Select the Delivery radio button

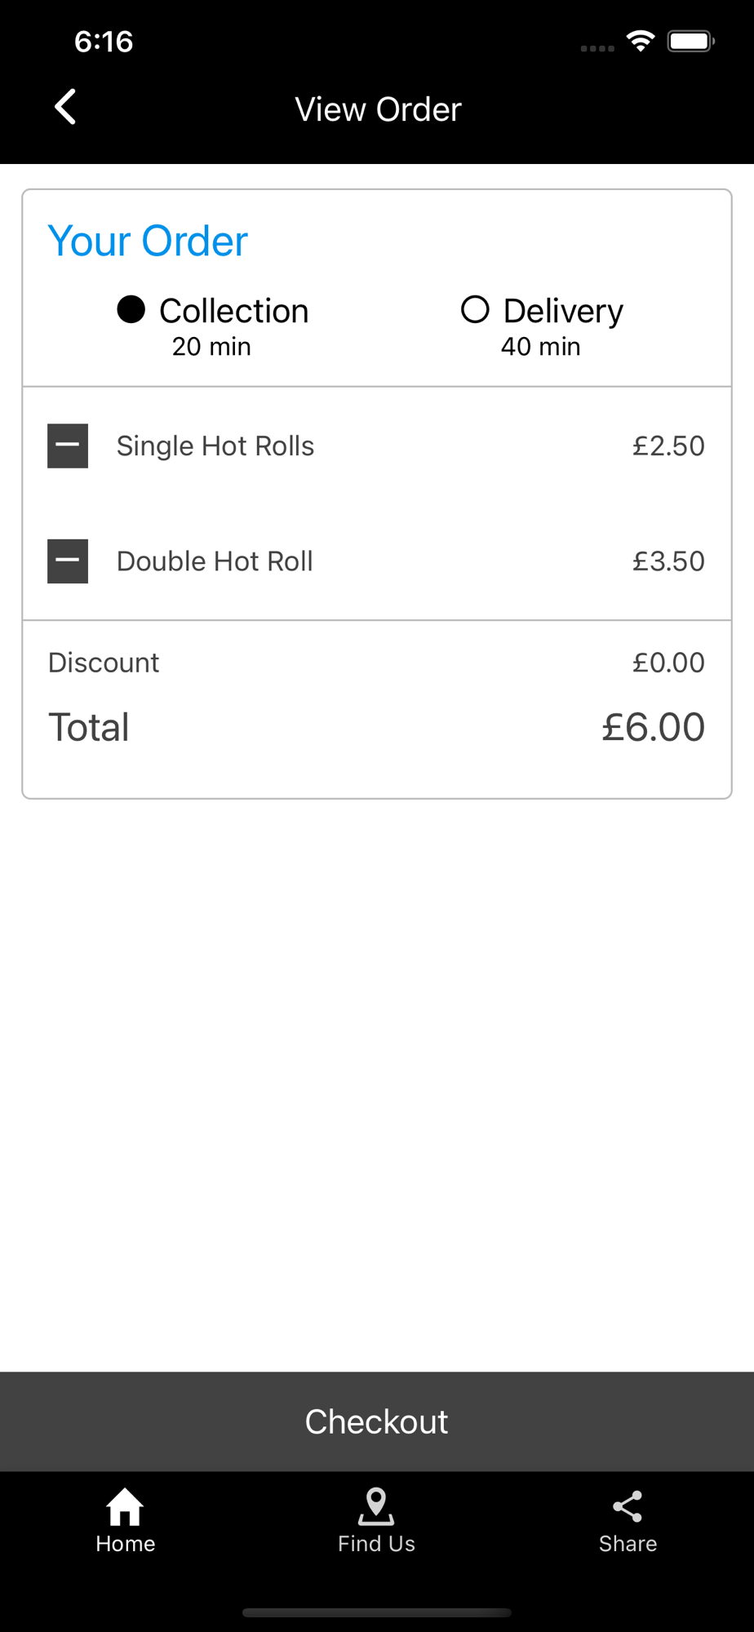475,309
